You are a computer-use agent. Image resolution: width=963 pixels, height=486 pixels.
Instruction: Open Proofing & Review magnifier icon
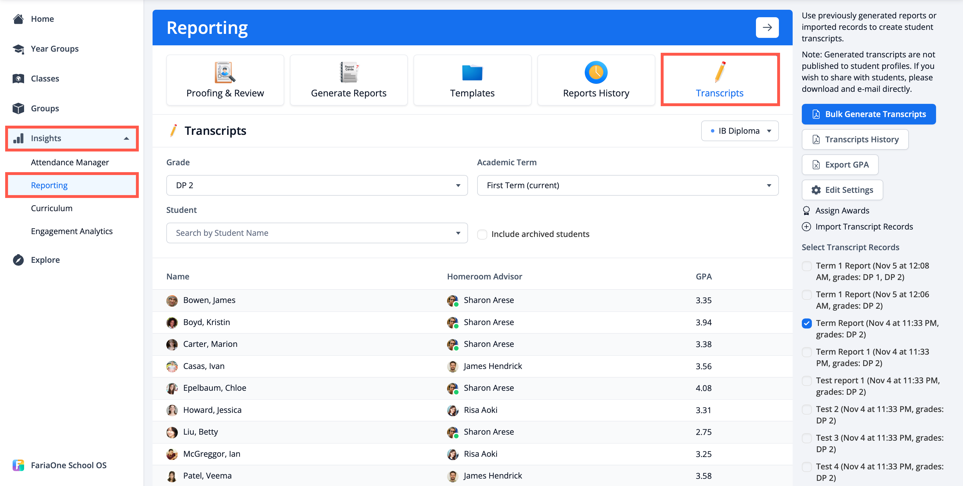pos(225,72)
